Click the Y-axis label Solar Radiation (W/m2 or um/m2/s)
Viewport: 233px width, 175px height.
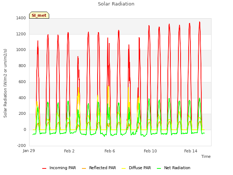(x=5, y=83)
